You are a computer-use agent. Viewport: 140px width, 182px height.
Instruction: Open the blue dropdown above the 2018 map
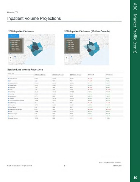click(14, 36)
